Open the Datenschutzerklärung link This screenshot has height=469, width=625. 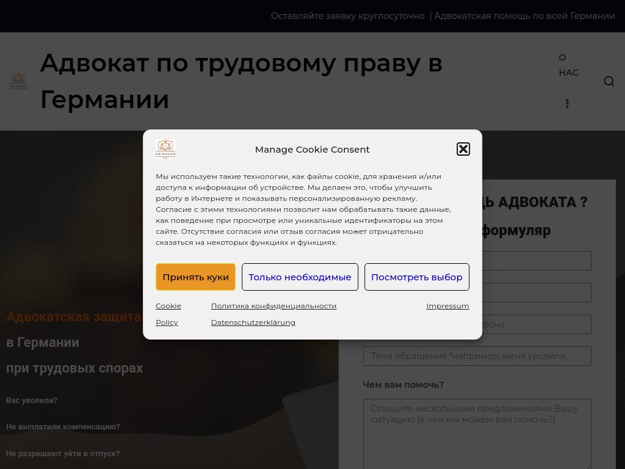tap(253, 322)
